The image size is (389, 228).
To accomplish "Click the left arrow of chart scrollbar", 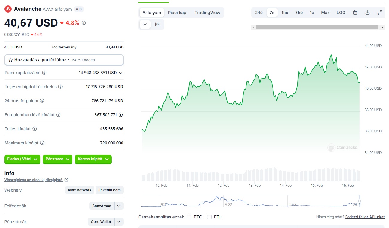I will pyautogui.click(x=254, y=27).
